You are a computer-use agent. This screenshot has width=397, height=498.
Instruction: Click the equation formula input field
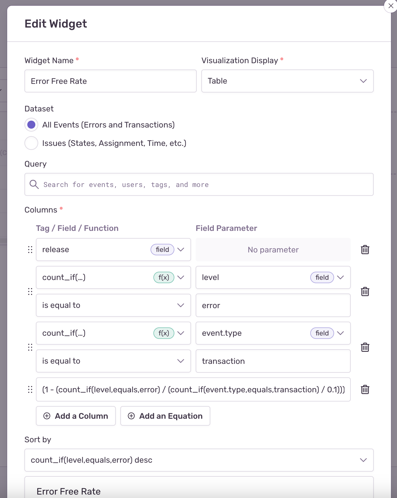pos(193,389)
